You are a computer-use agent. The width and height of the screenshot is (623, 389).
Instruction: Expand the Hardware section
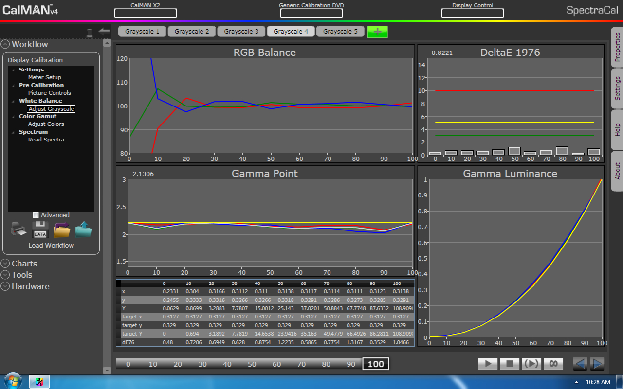coord(5,286)
